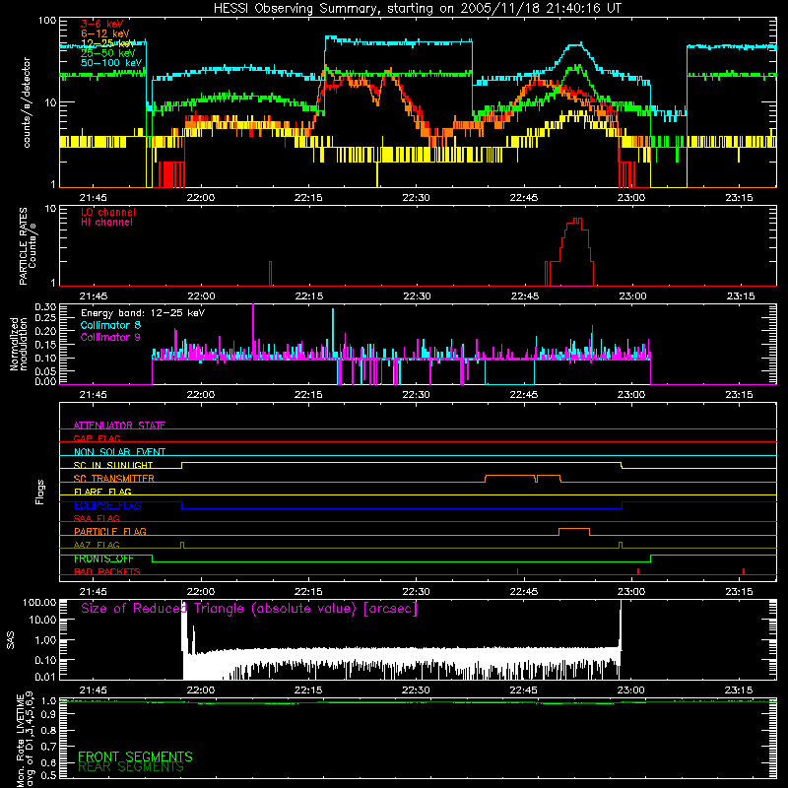
Task: Click the particle-rate peak in the LO channel plot
Action: pyautogui.click(x=577, y=220)
